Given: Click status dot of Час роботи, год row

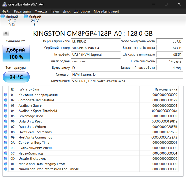Looking at the screenshot, I should coord(6,153).
